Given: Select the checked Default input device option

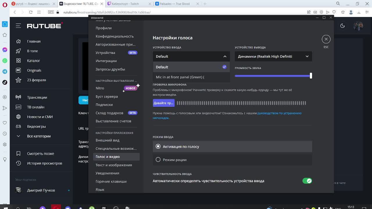Looking at the screenshot, I should [191, 67].
